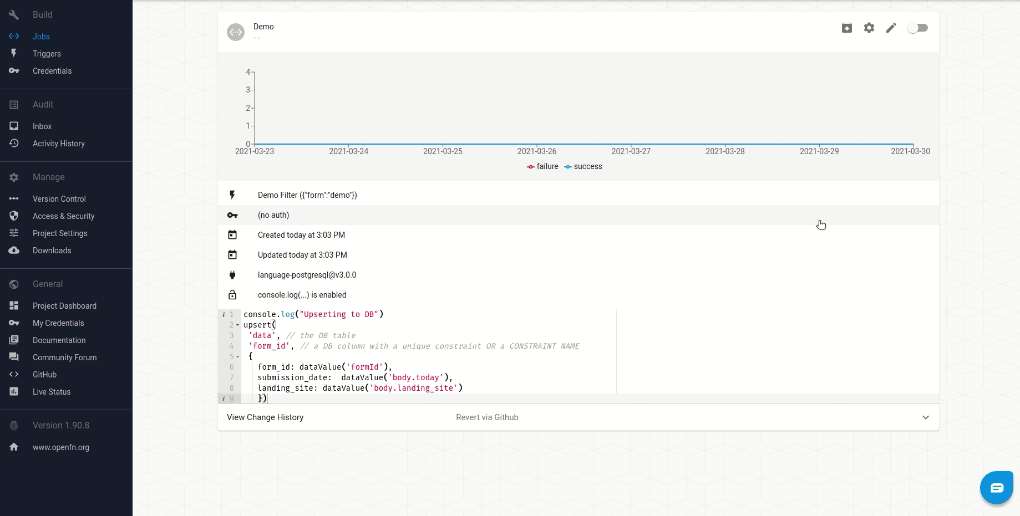The width and height of the screenshot is (1020, 516).
Task: Open the Inbox page
Action: click(x=42, y=126)
